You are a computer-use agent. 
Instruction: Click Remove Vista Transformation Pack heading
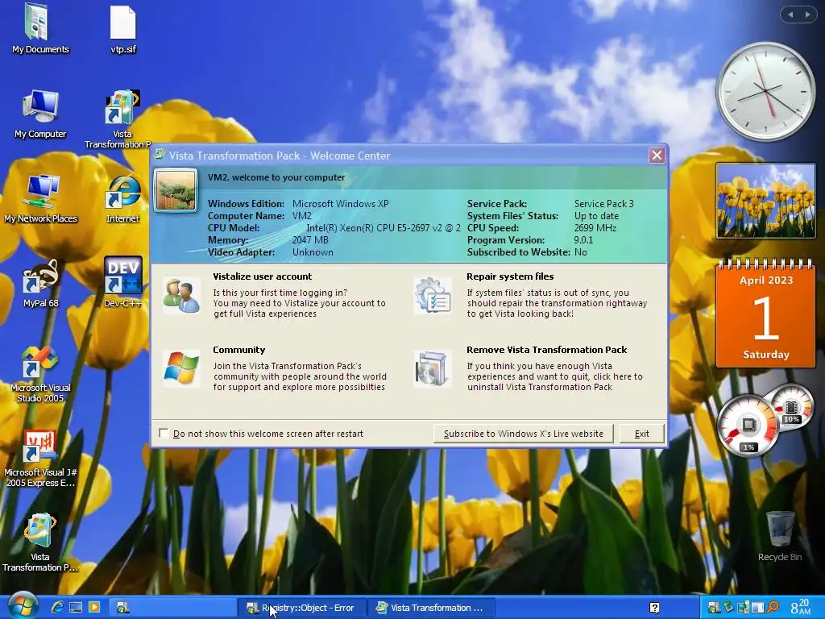[547, 350]
